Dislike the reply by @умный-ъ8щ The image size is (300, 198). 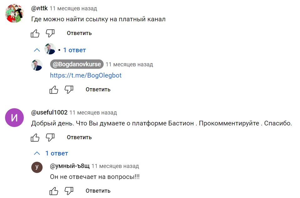pos(69,191)
